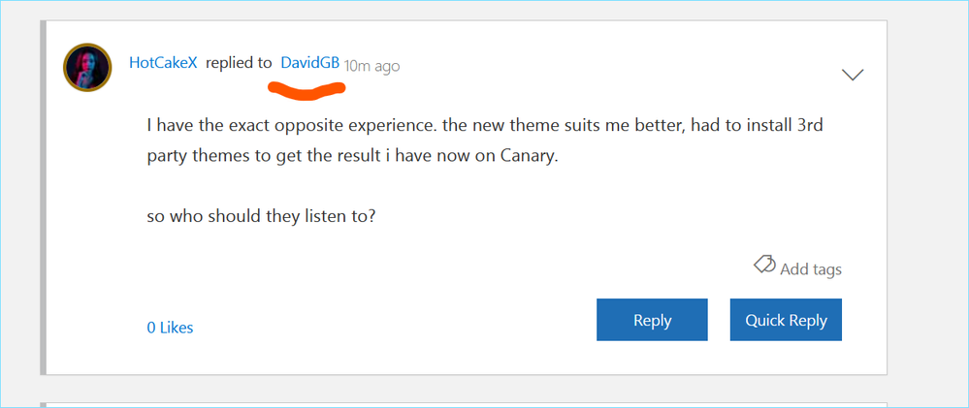This screenshot has width=969, height=408.
Task: Open HotCakeX's profile avatar picture
Action: [x=87, y=67]
